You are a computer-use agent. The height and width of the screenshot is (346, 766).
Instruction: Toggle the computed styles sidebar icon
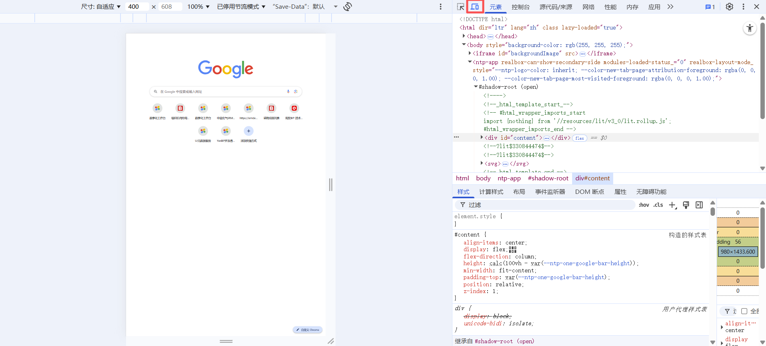[x=699, y=205]
